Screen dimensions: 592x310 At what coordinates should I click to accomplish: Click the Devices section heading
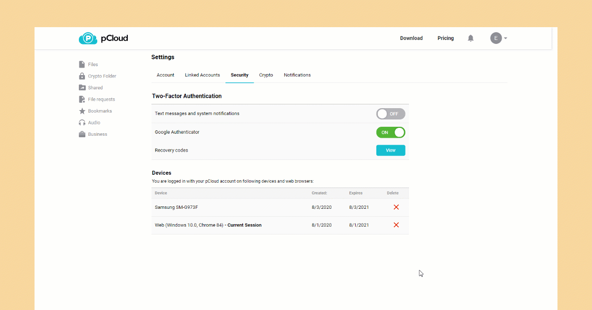click(x=162, y=173)
